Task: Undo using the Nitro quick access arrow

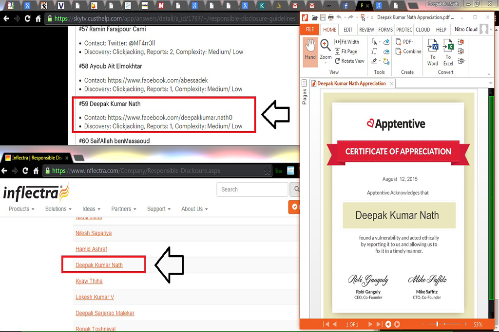Action: point(339,17)
